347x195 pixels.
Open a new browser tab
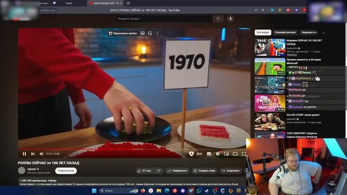click(x=128, y=3)
